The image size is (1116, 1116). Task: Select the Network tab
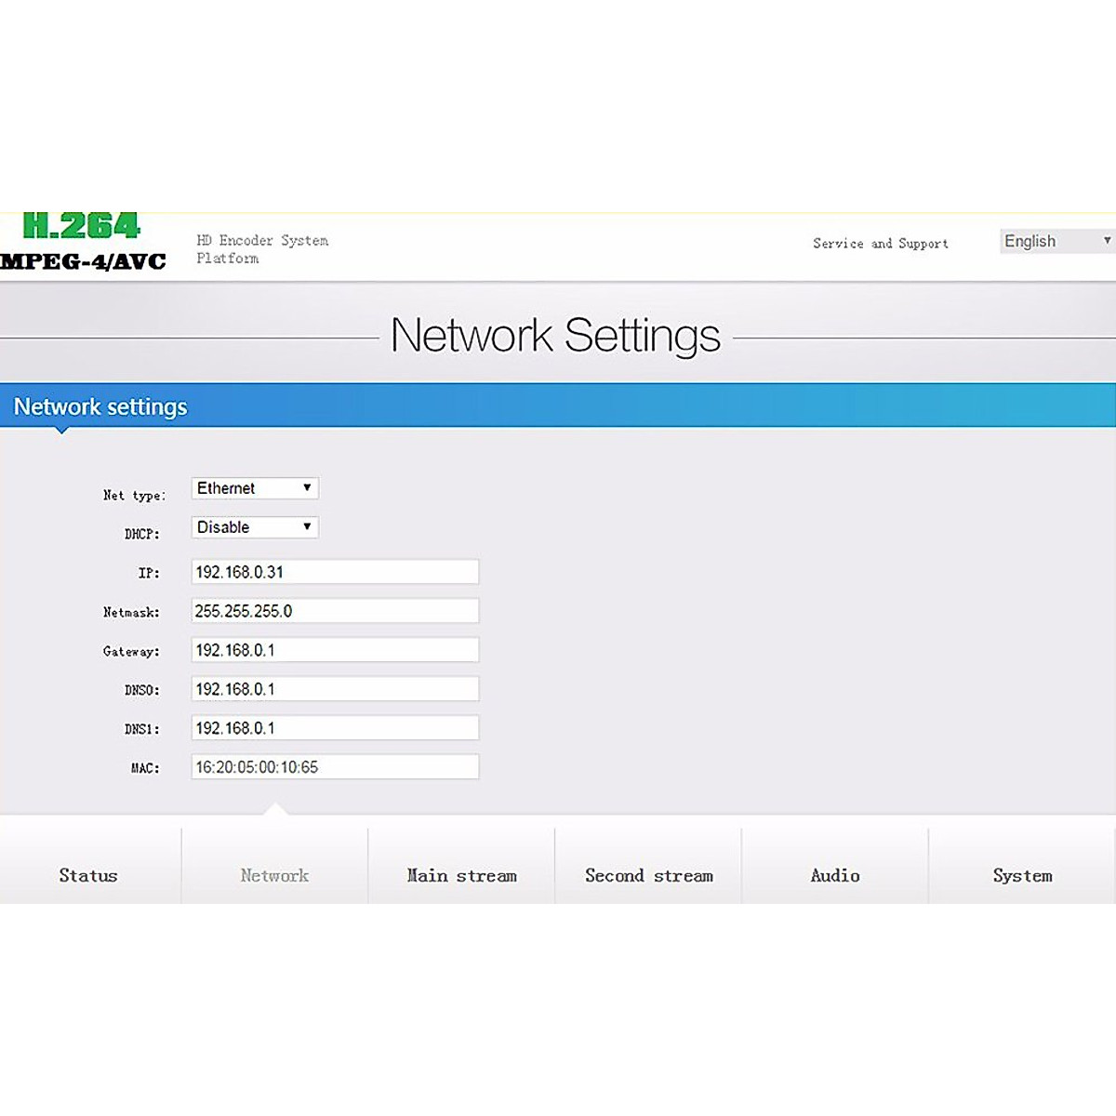(274, 875)
